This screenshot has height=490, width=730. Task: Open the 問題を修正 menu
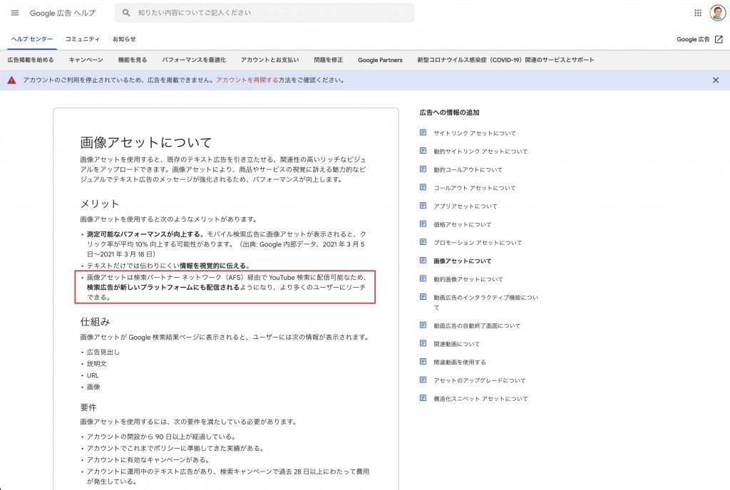[x=329, y=60]
